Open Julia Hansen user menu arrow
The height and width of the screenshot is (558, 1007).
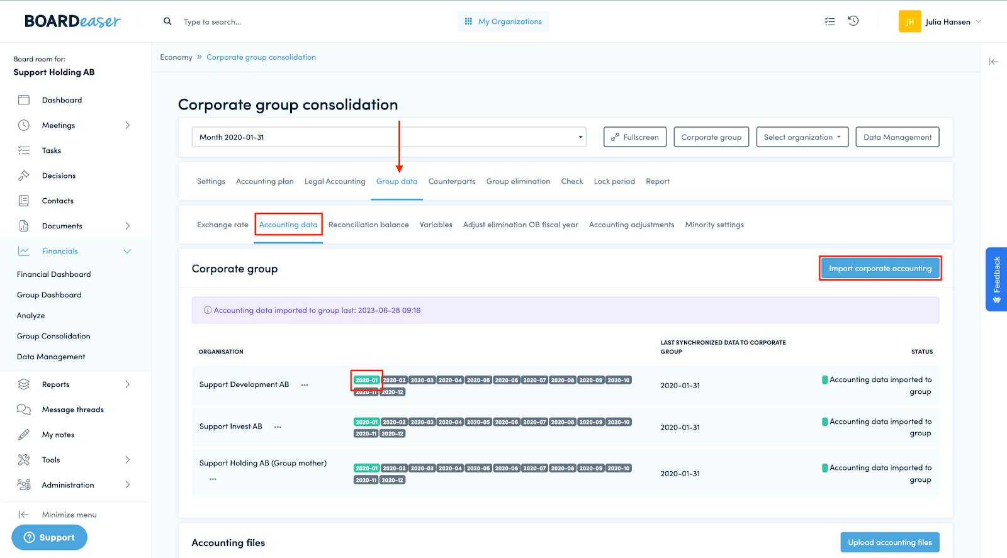tap(979, 21)
